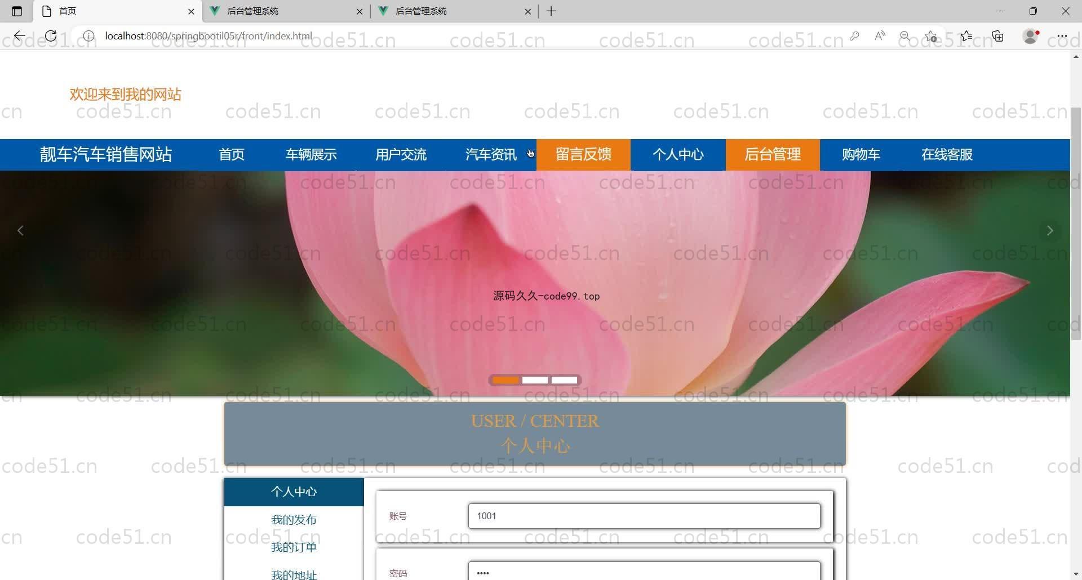1082x580 pixels.
Task: Open 后台管理 navigation item
Action: coord(773,155)
